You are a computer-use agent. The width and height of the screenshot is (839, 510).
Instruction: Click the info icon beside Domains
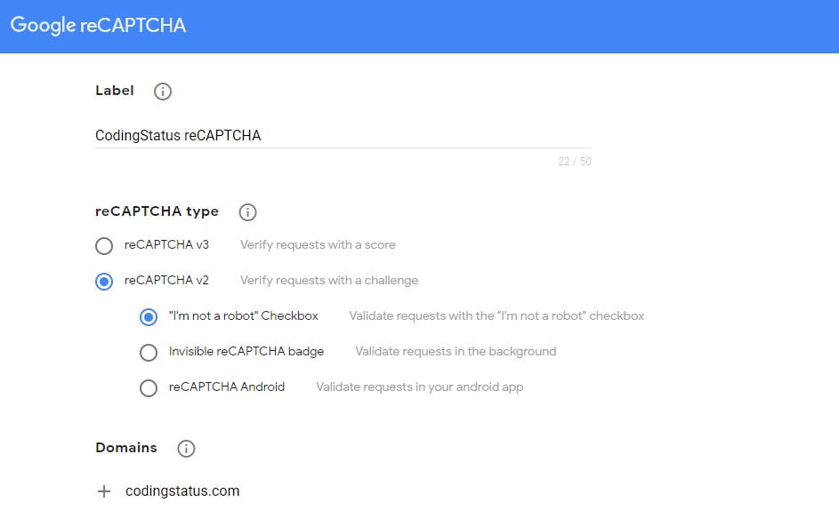[186, 449]
